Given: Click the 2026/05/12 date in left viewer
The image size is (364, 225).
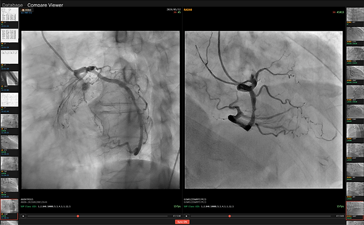Looking at the screenshot, I should 174,10.
